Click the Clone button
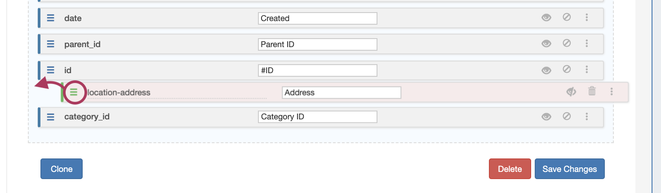 [x=62, y=169]
